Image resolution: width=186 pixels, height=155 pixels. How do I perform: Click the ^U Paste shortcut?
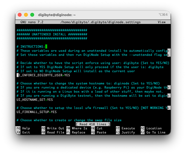click(99, 132)
